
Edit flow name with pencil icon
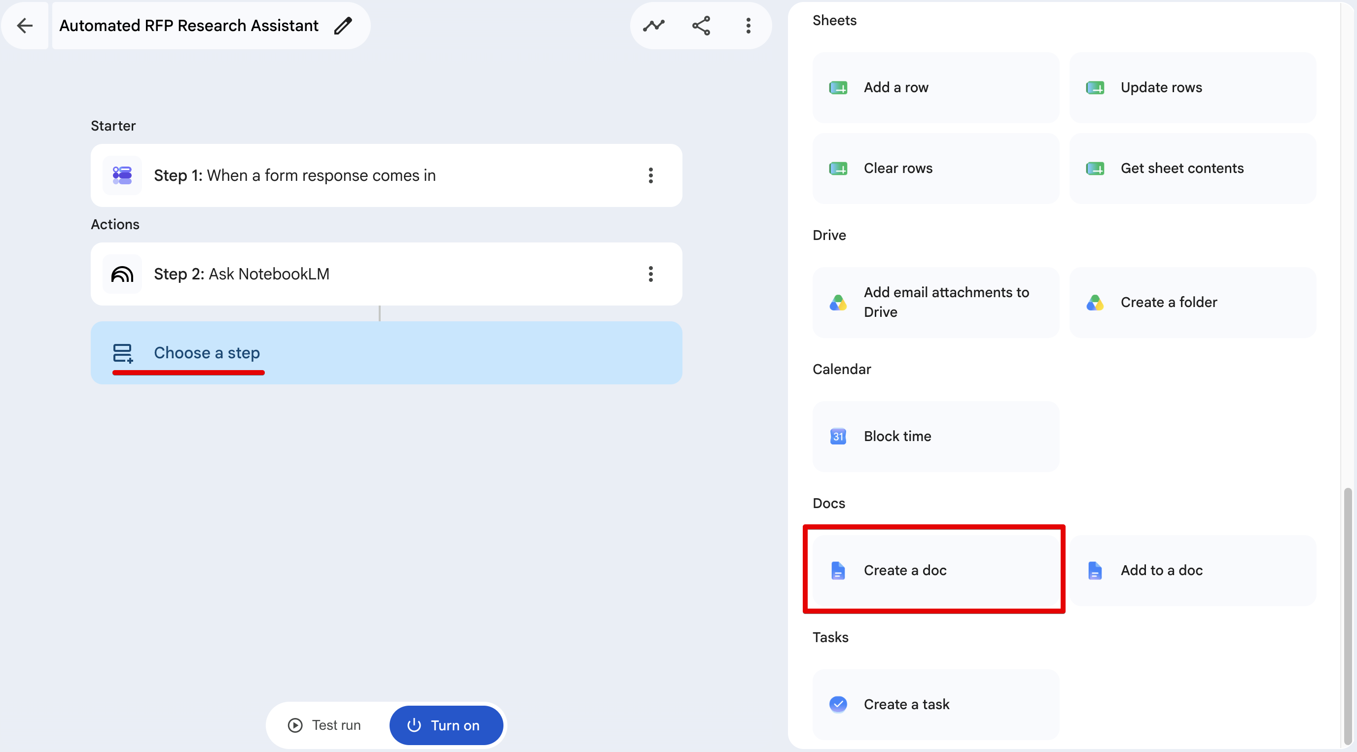pyautogui.click(x=343, y=25)
